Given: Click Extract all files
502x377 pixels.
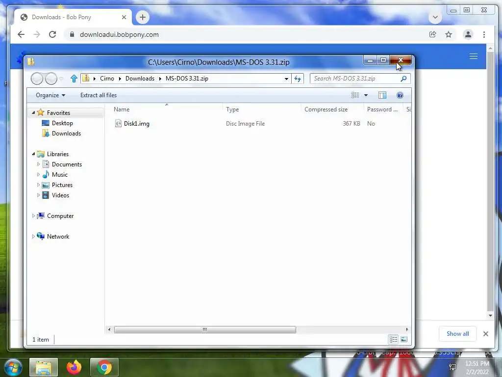Looking at the screenshot, I should [99, 95].
